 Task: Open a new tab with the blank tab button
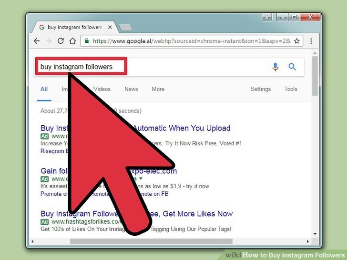[126, 28]
